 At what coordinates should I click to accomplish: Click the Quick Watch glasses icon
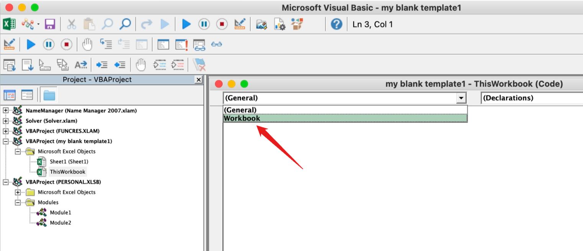pos(217,44)
